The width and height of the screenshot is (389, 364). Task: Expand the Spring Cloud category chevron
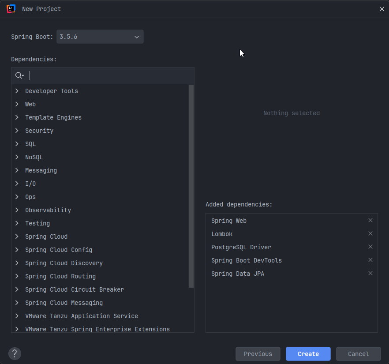pyautogui.click(x=17, y=236)
